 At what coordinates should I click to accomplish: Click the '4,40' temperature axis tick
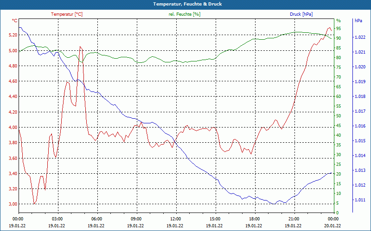(13, 97)
